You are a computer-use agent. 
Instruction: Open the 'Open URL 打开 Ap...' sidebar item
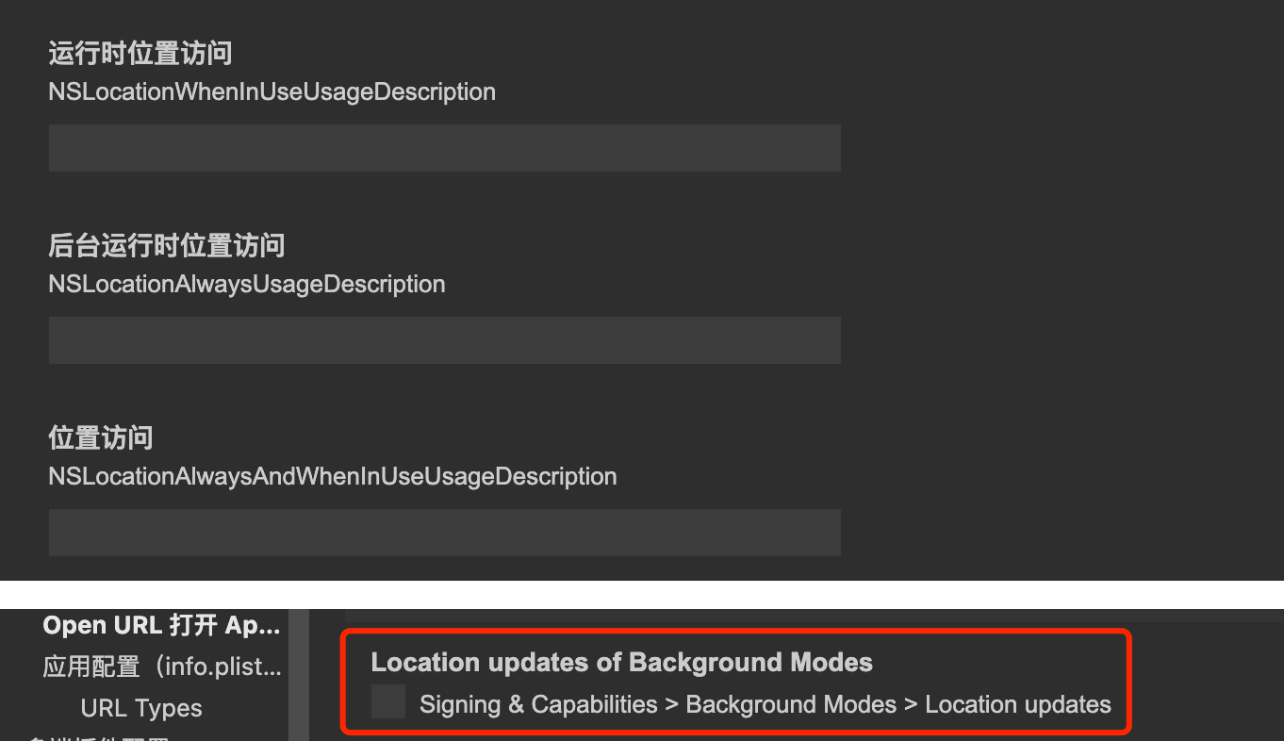(161, 625)
